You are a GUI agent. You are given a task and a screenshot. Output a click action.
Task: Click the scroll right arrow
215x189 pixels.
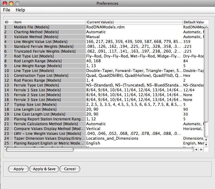[201, 149]
